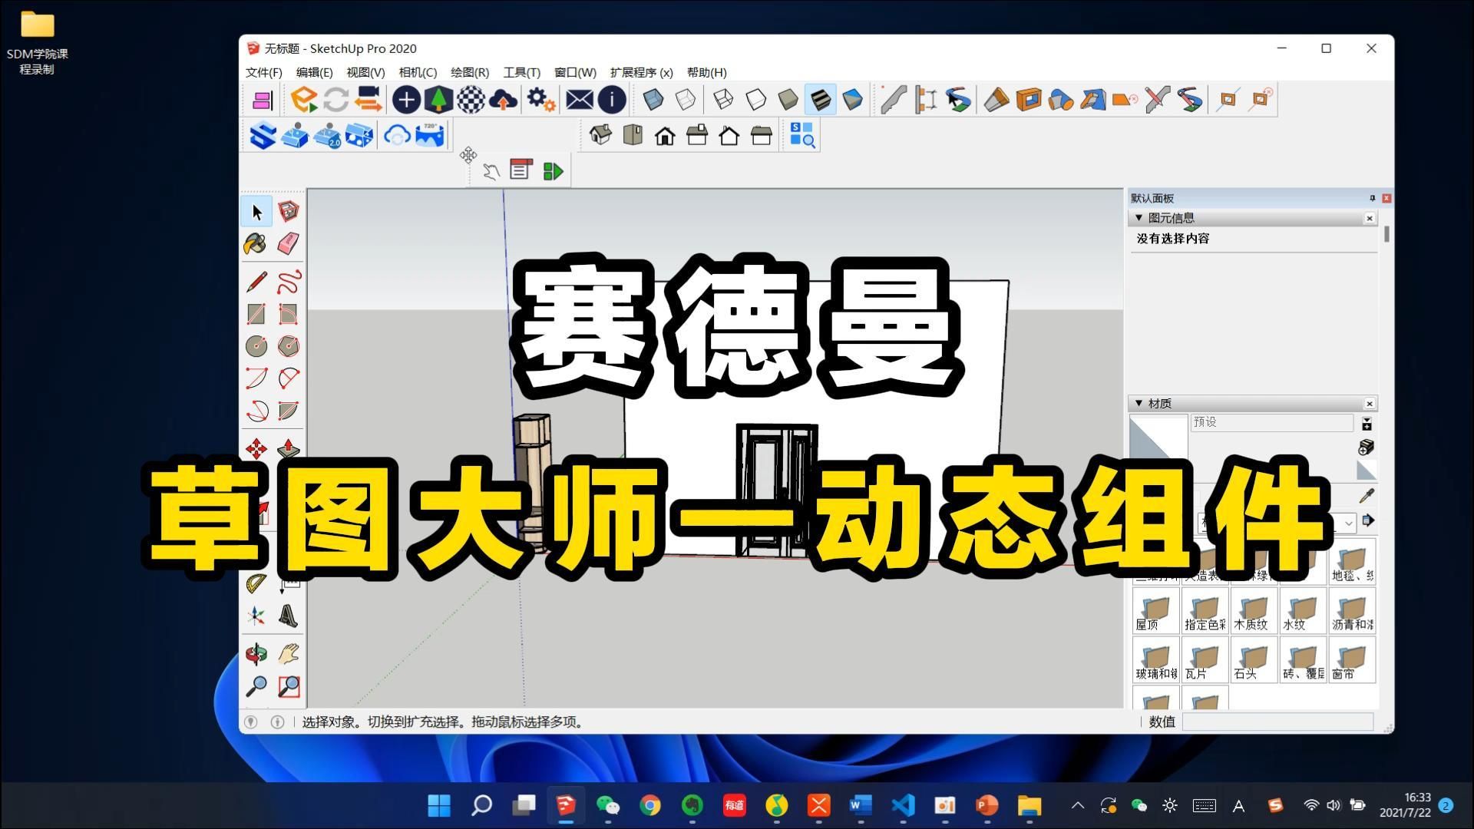The image size is (1474, 829).
Task: Switch to Front house view
Action: point(665,136)
